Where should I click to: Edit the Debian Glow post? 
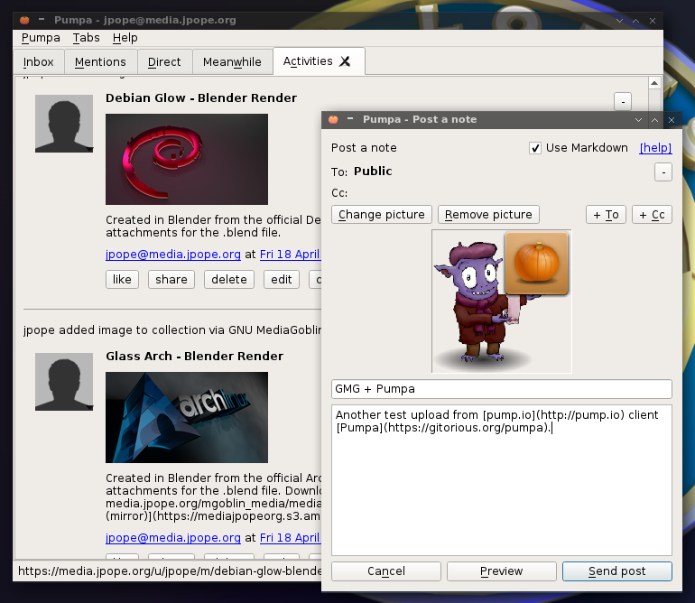[x=282, y=279]
